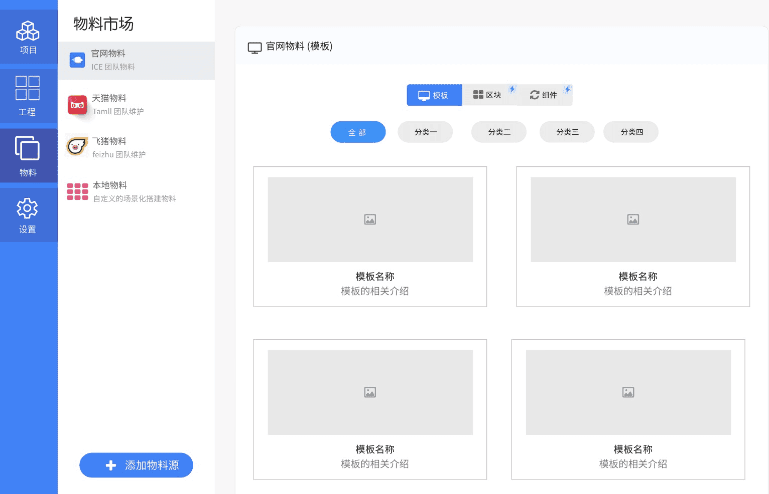Image resolution: width=769 pixels, height=494 pixels.
Task: Open the top-left template card thumbnail
Action: [370, 219]
